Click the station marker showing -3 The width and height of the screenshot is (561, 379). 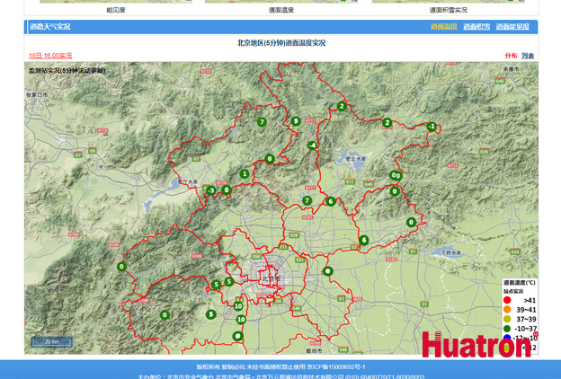(x=210, y=190)
